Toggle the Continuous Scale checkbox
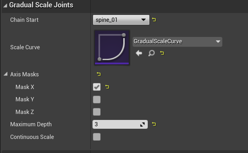Screen dimensions: 248x153 pos(97,137)
